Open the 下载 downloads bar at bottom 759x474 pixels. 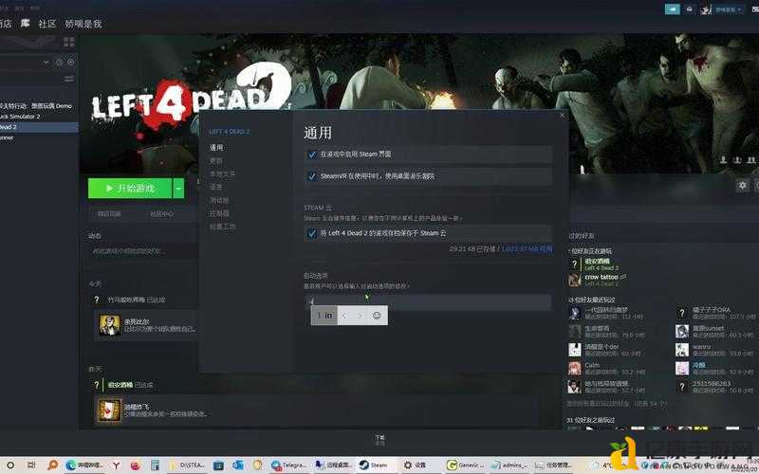(x=379, y=439)
